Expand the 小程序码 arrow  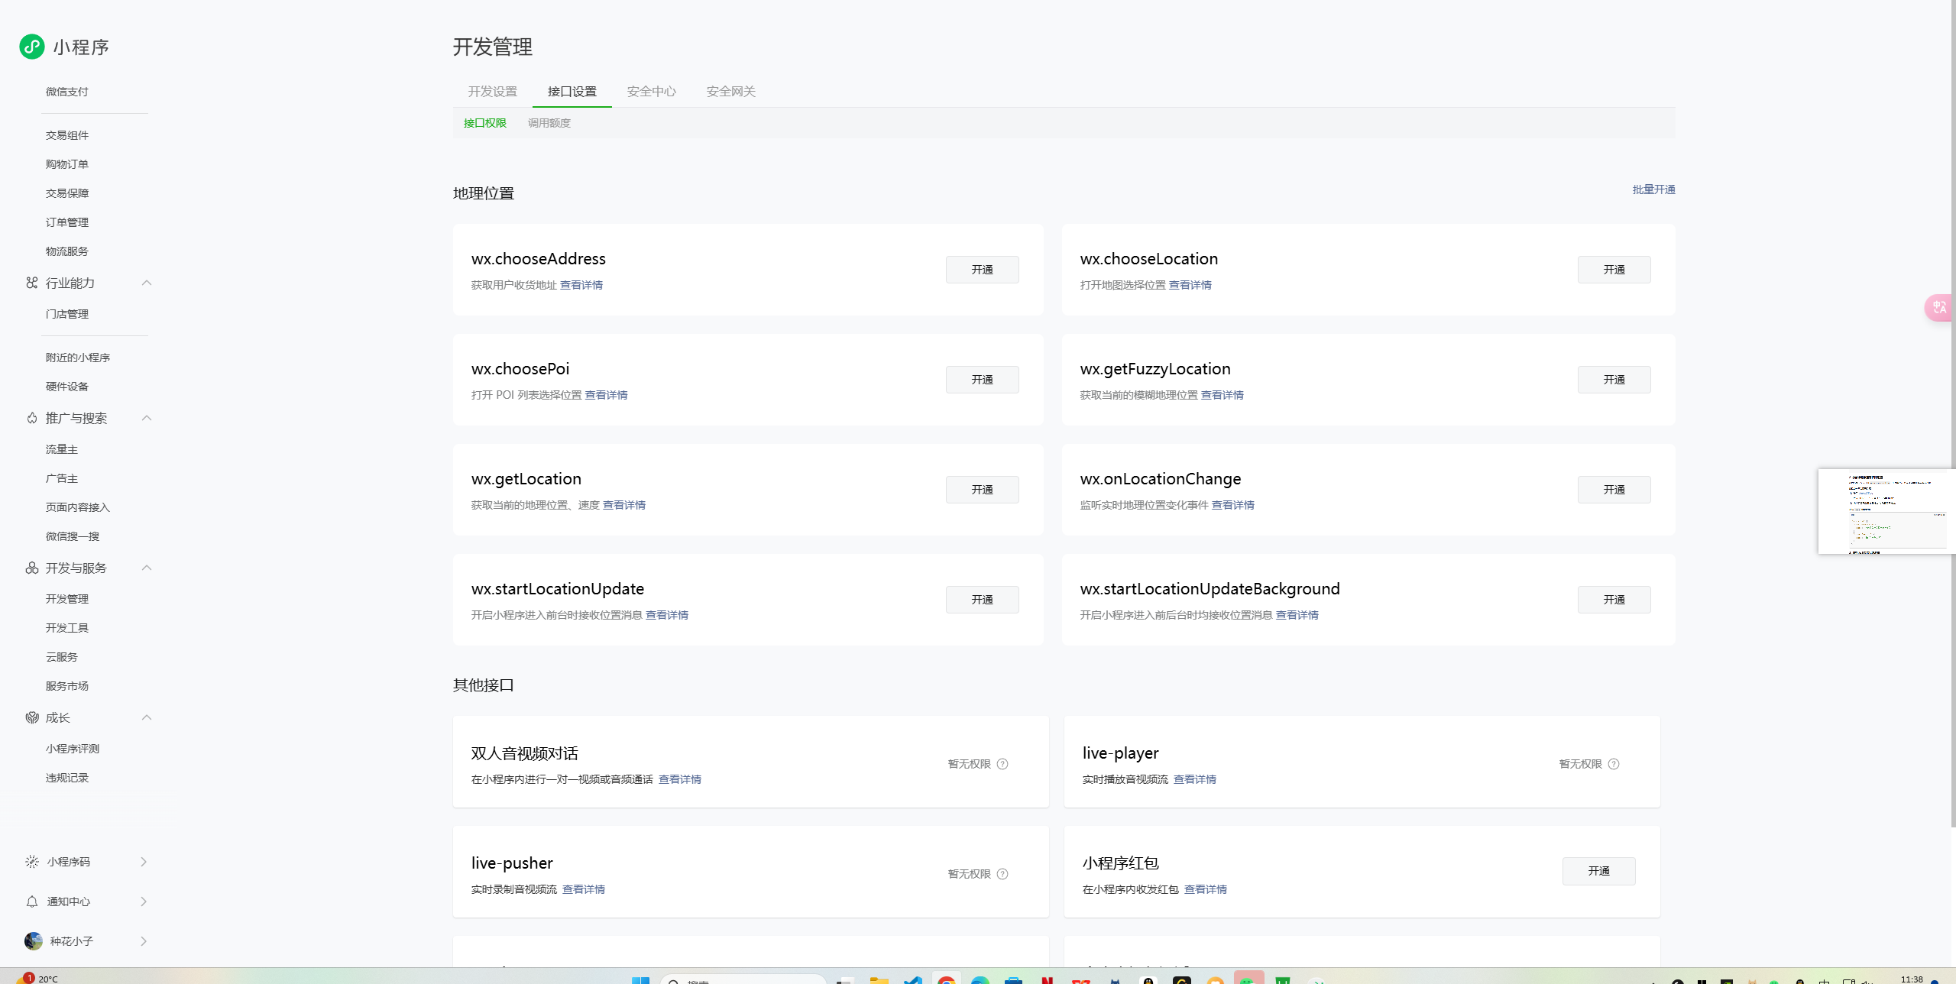click(144, 862)
